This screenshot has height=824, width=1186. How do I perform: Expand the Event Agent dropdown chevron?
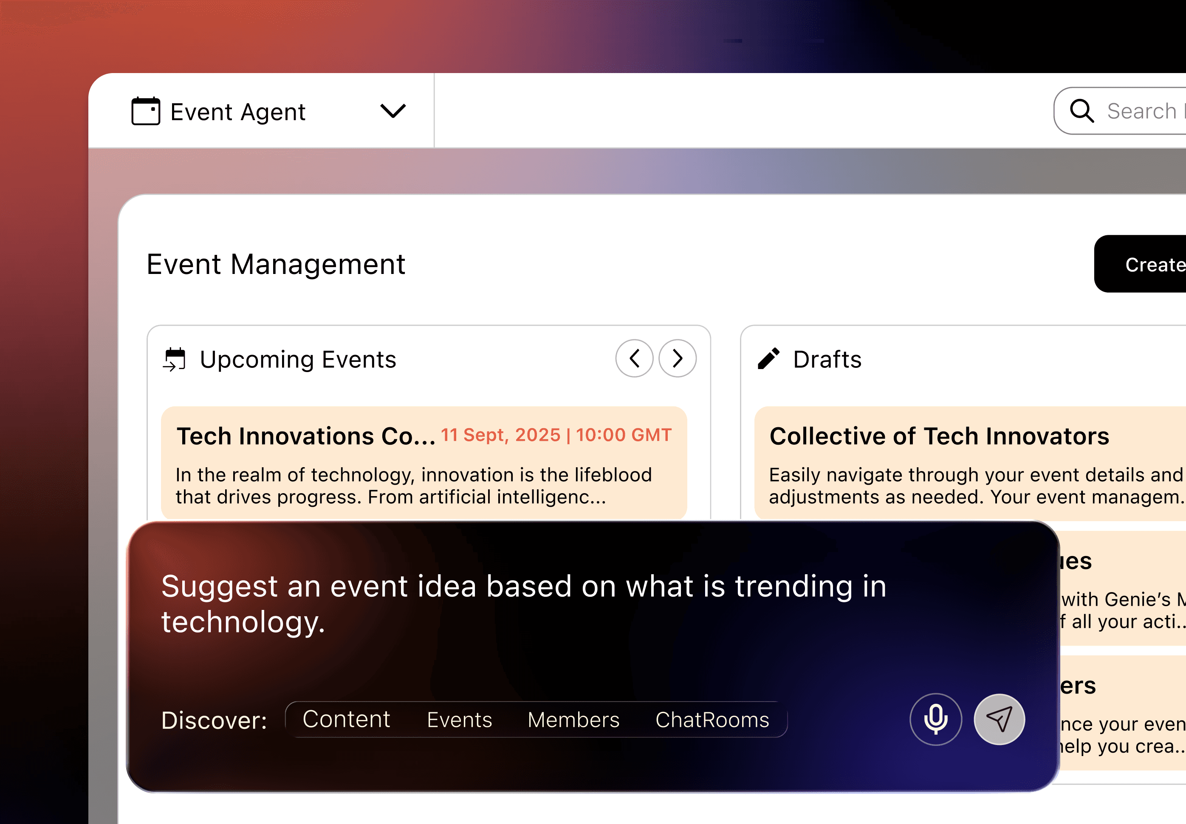(x=393, y=111)
